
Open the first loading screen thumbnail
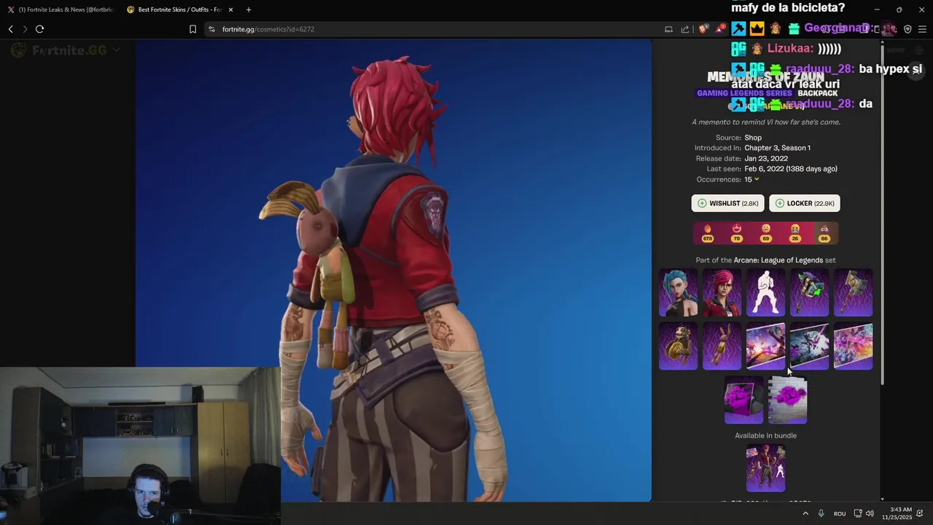coord(766,346)
